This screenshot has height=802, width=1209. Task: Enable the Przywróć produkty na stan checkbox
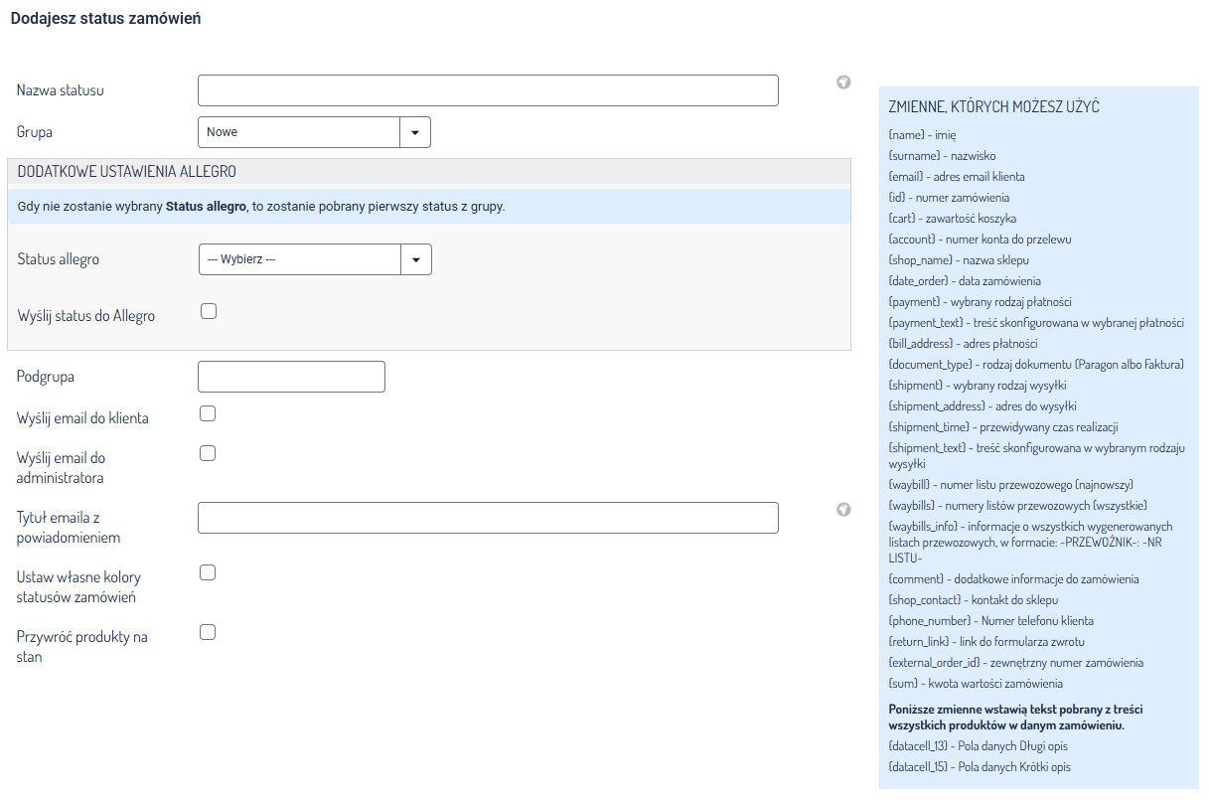[x=208, y=632]
